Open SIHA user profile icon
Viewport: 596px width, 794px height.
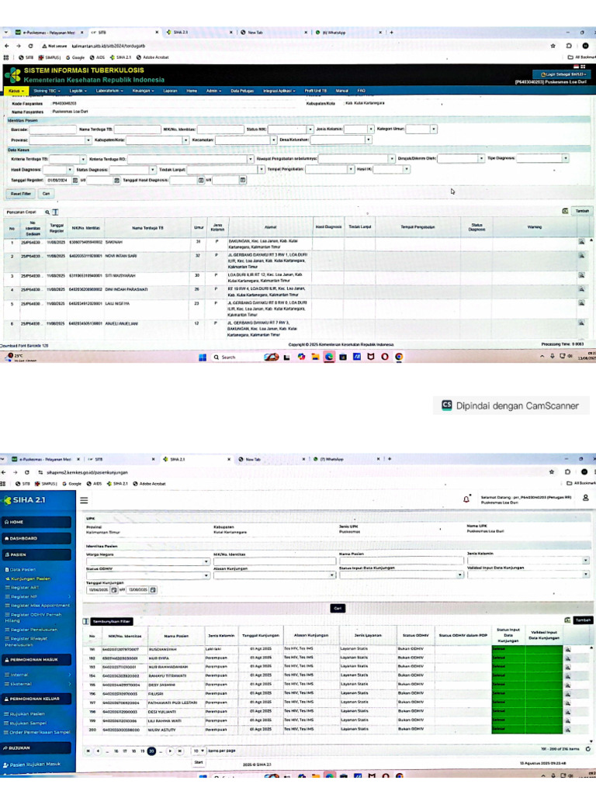point(585,499)
